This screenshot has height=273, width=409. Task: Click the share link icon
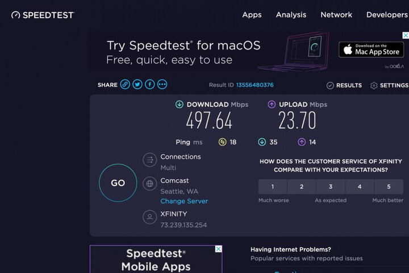pyautogui.click(x=125, y=85)
